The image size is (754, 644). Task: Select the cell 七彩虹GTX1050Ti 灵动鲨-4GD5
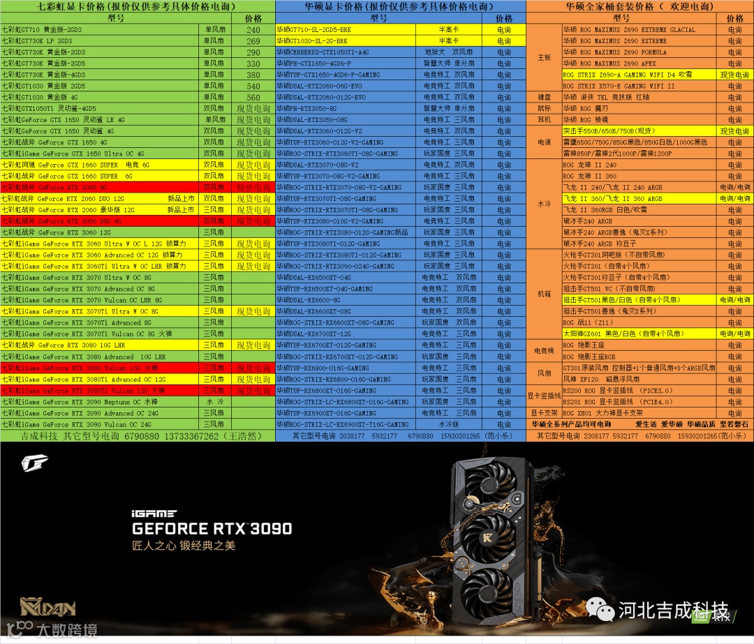[x=100, y=109]
